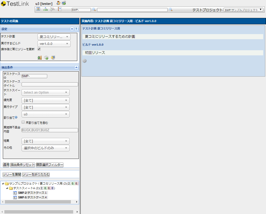Click the 適用 button

point(6,165)
